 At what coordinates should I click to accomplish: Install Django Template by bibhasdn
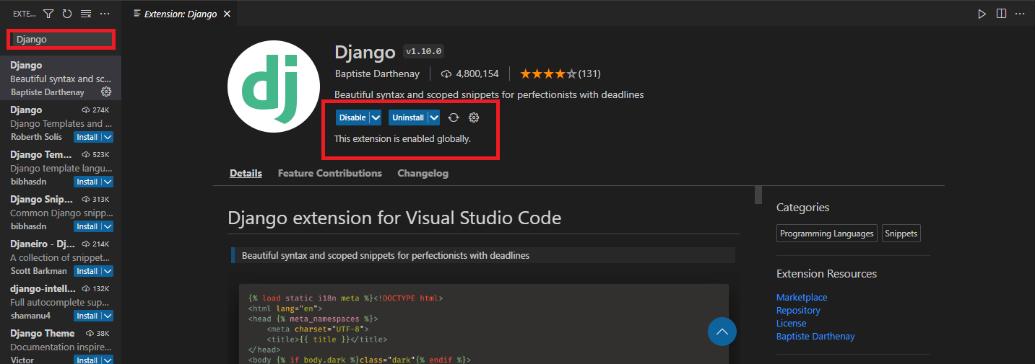pos(87,182)
